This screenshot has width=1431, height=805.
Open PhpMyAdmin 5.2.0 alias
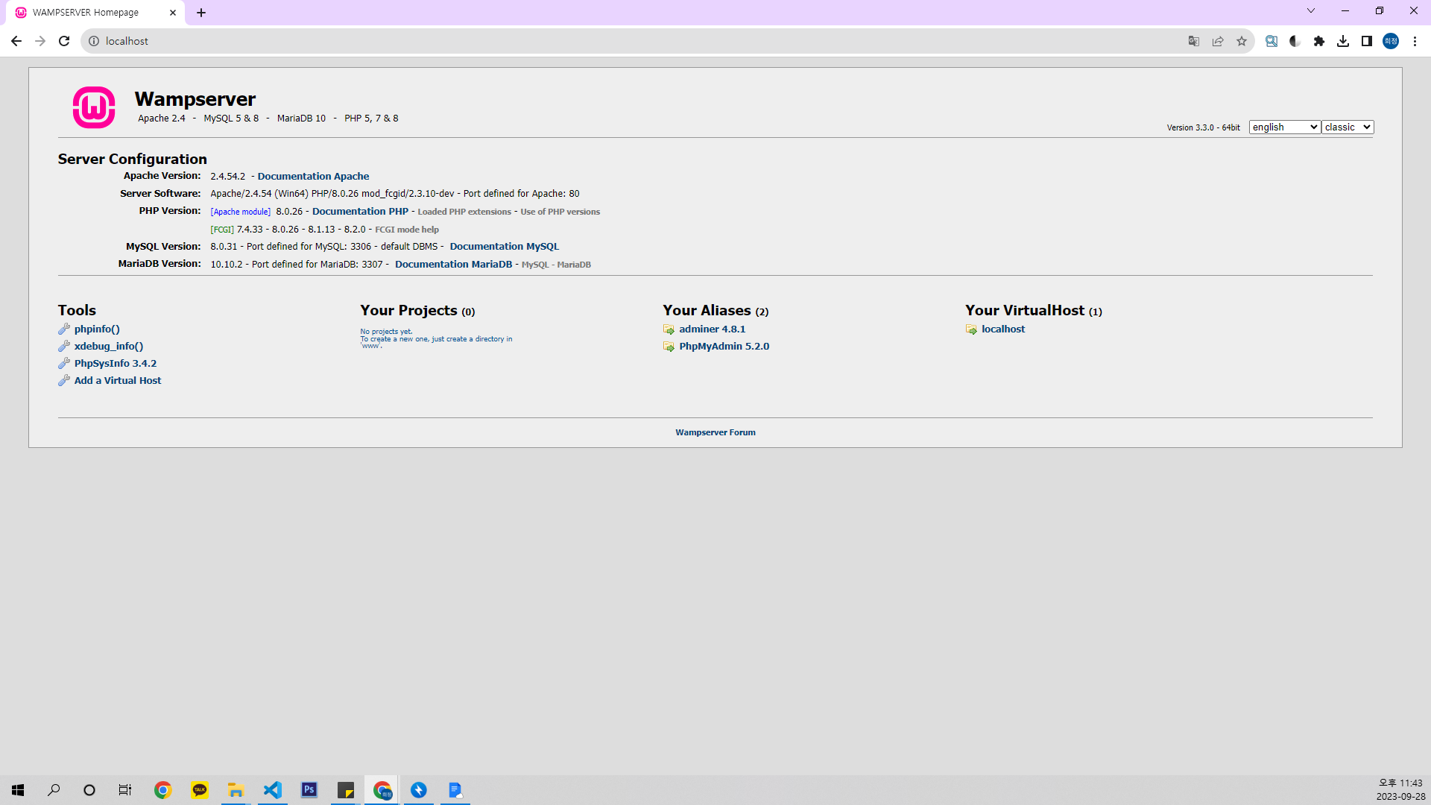pyautogui.click(x=724, y=346)
